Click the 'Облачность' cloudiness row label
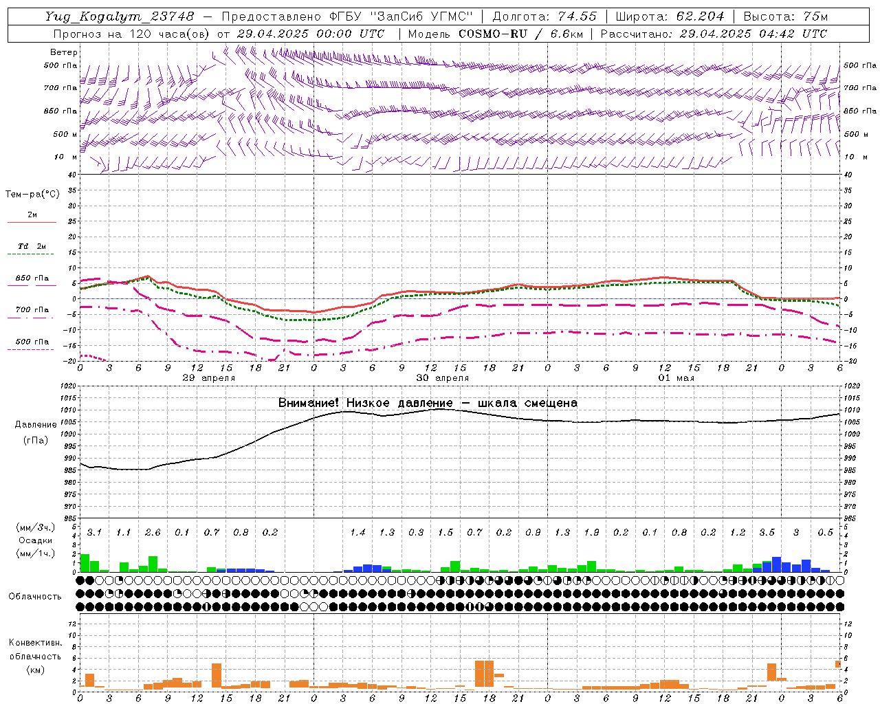The width and height of the screenshot is (880, 704). (35, 596)
